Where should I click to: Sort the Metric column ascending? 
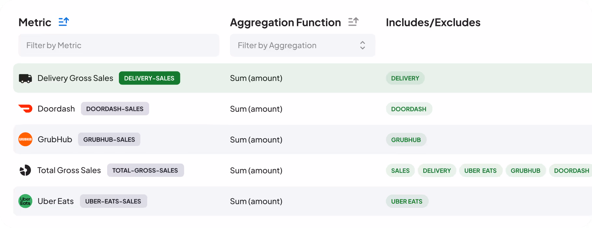click(64, 22)
